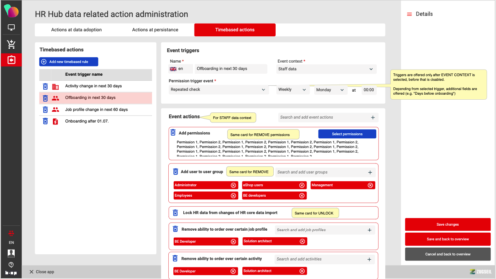Viewport: 496px width, 279px height.
Task: Delete the Onboarding after 01.07. rule
Action: (x=45, y=121)
